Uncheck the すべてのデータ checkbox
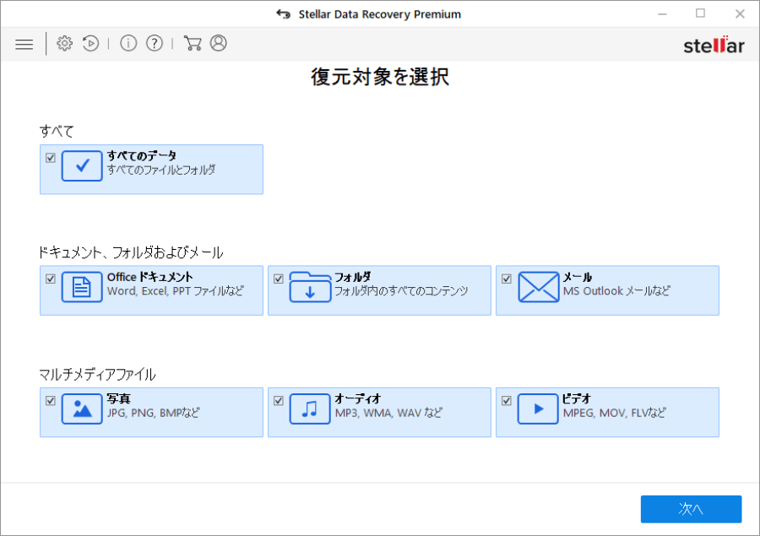The width and height of the screenshot is (760, 536). coord(51,157)
